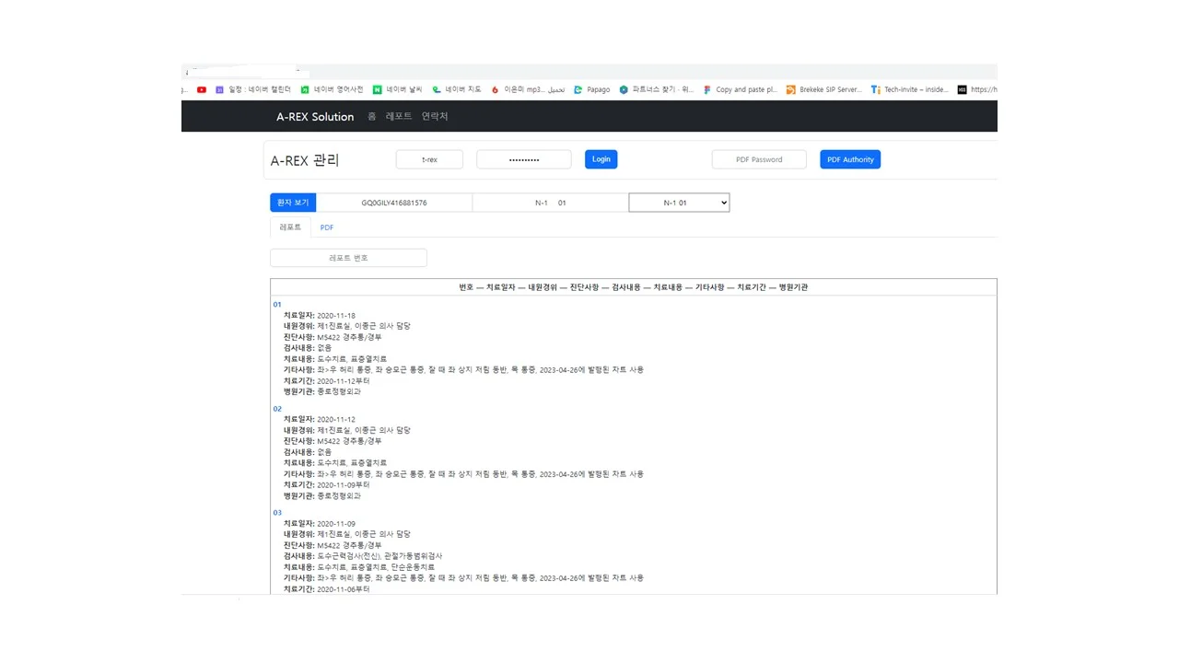Go to the 홈 nav item

click(x=371, y=117)
